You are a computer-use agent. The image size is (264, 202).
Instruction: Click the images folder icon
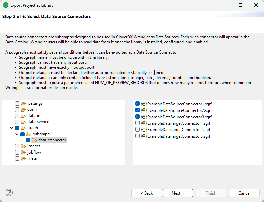(23, 146)
